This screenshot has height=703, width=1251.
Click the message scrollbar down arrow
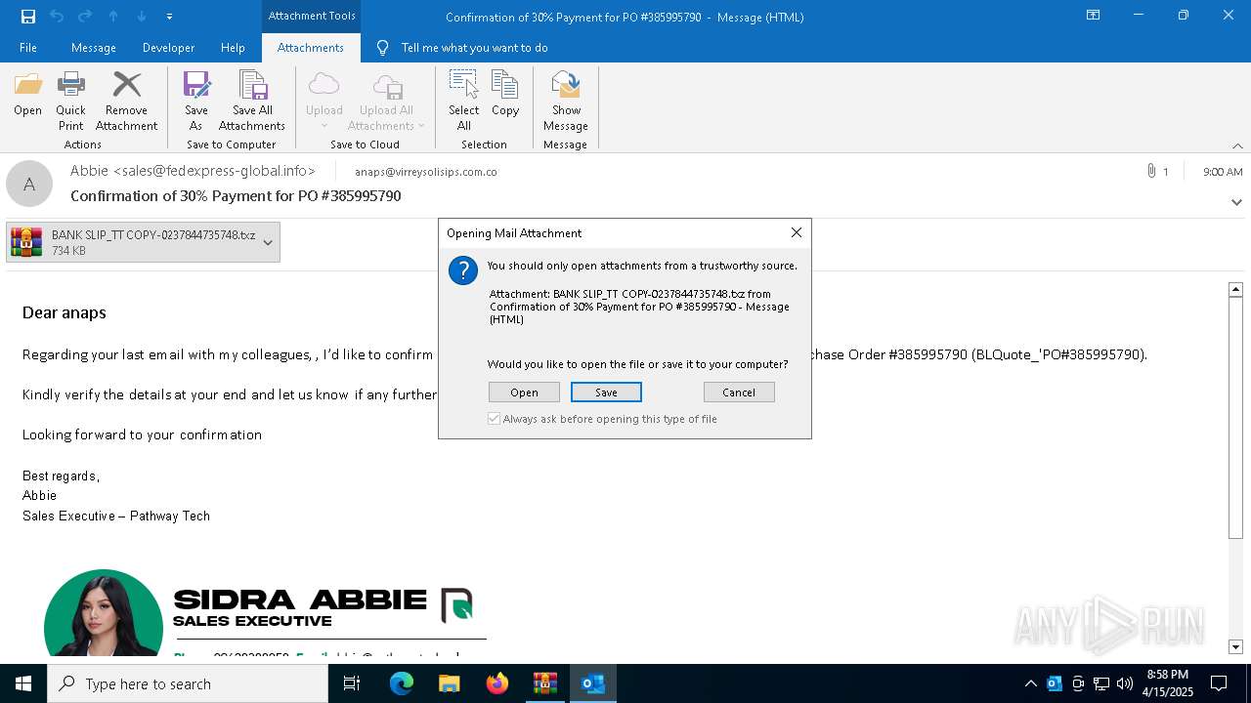1235,646
